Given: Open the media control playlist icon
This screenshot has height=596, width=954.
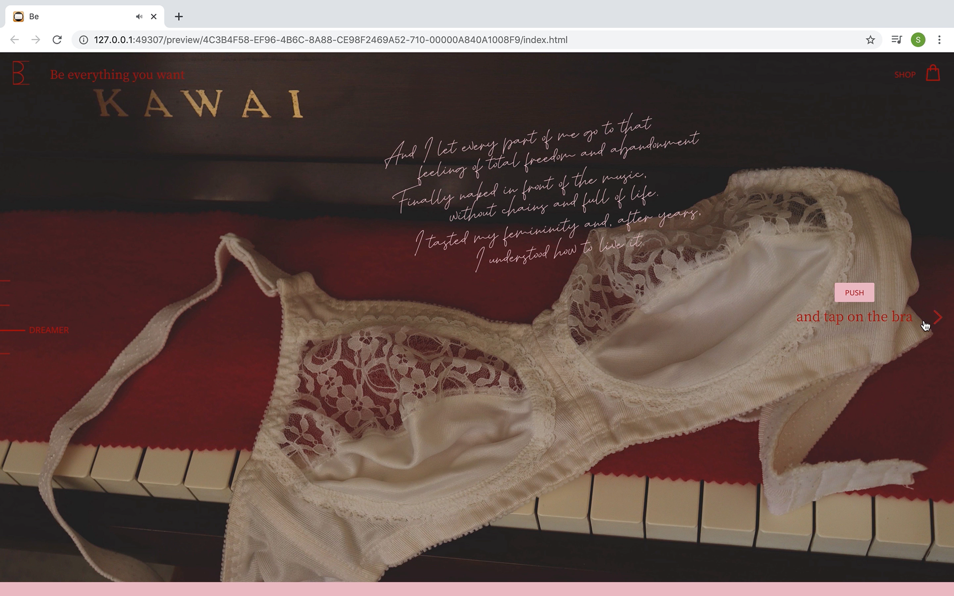Looking at the screenshot, I should tap(896, 40).
